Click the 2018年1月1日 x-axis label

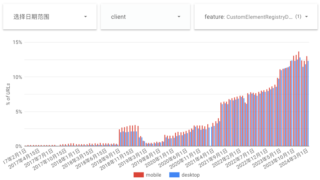[x=66, y=158]
